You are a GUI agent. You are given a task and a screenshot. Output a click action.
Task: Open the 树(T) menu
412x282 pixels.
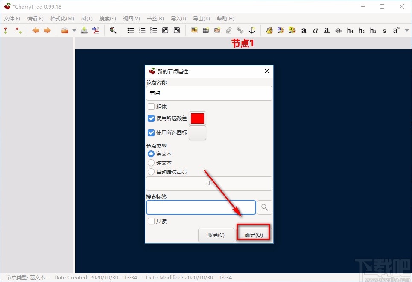coord(87,19)
